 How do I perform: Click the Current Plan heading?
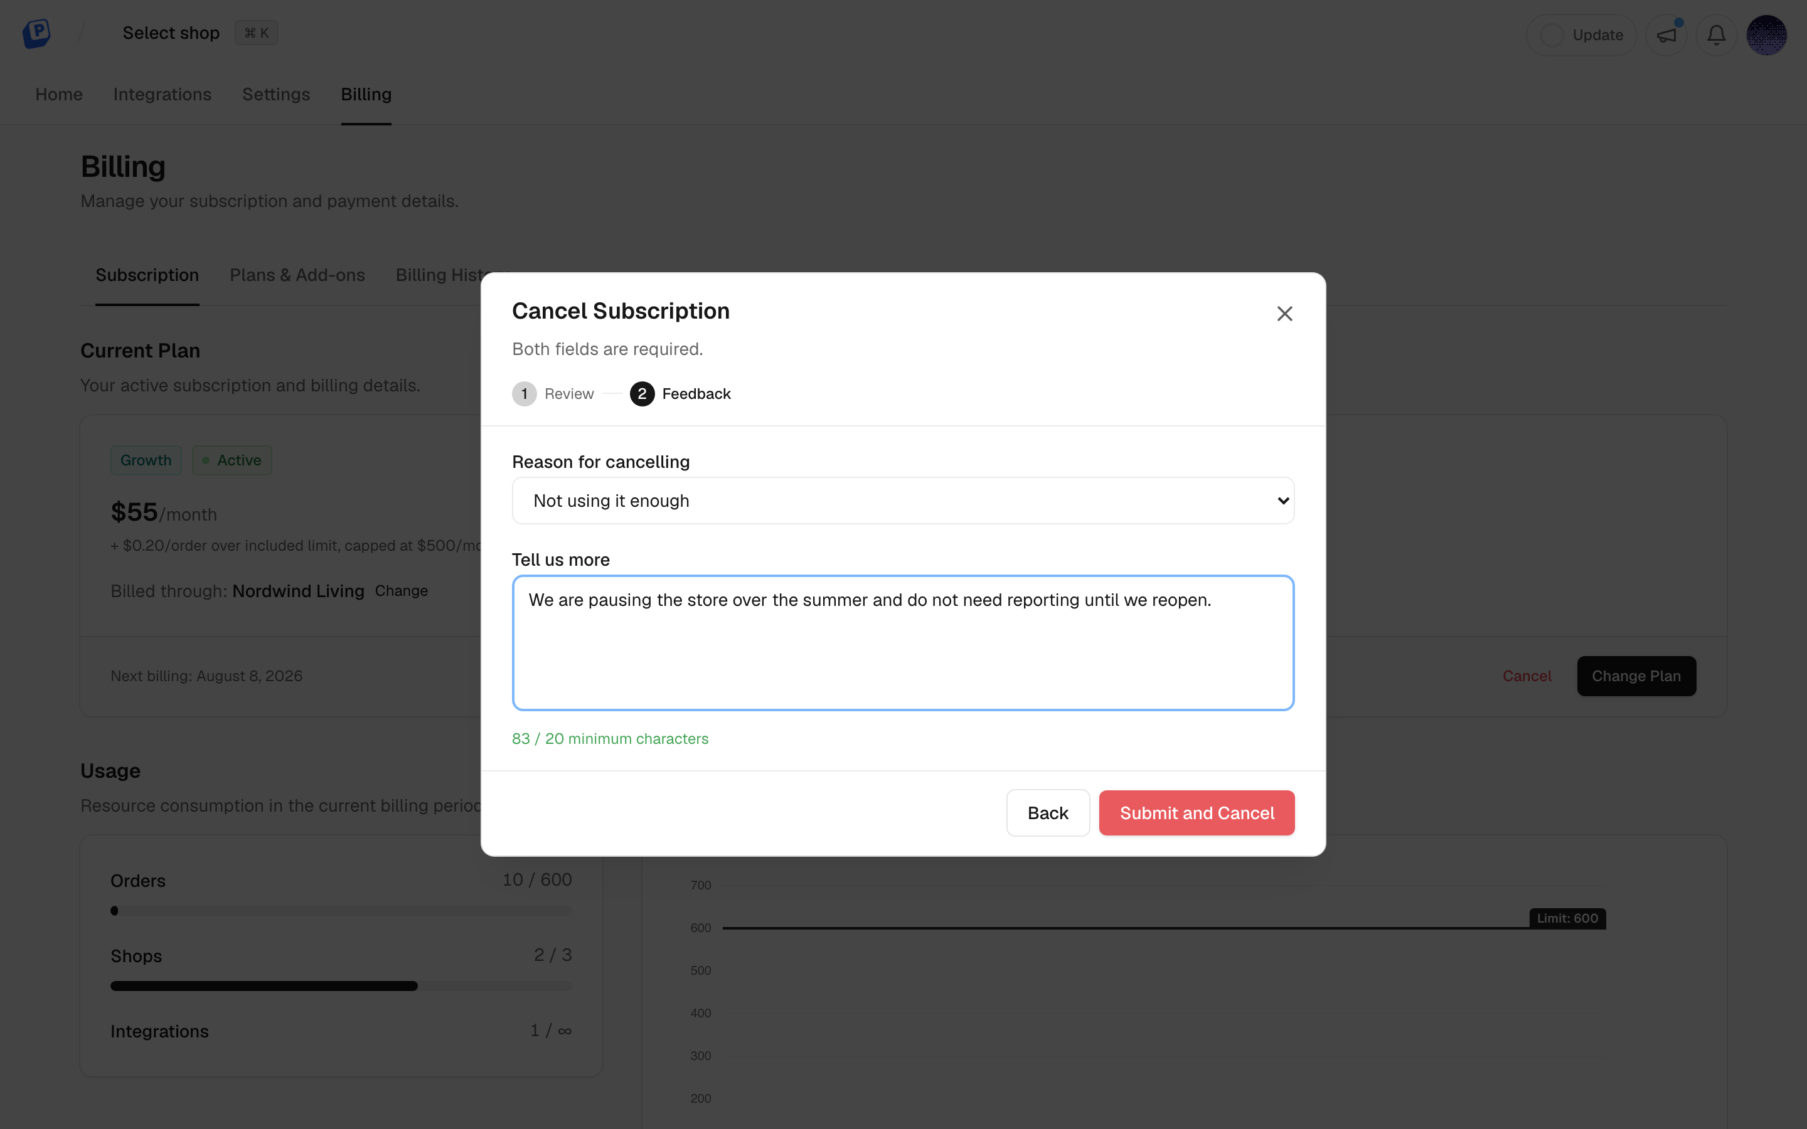[x=141, y=351]
